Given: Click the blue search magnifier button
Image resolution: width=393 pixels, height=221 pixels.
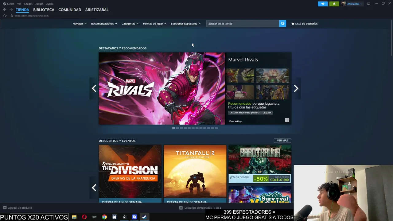Looking at the screenshot, I should click(282, 23).
